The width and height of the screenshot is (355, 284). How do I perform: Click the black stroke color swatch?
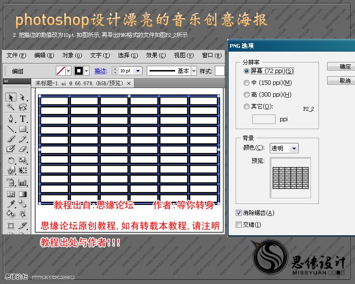[79, 71]
